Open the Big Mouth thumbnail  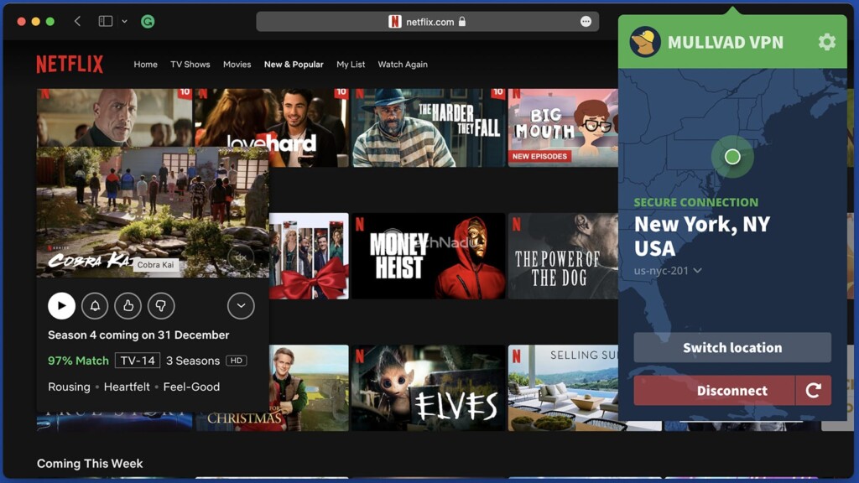click(563, 127)
